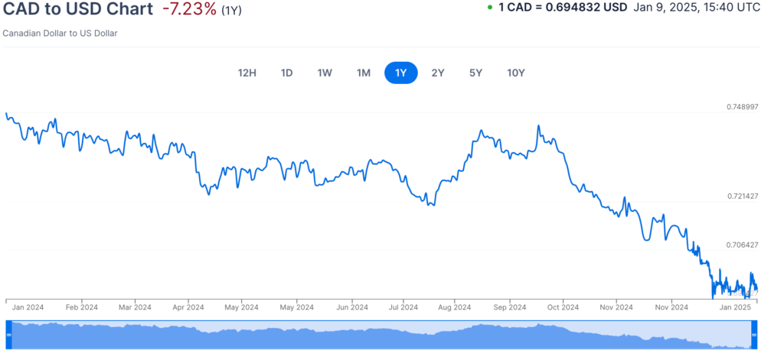Image resolution: width=784 pixels, height=360 pixels.
Task: Click the 0.748997 y-axis value label
Action: pos(742,106)
